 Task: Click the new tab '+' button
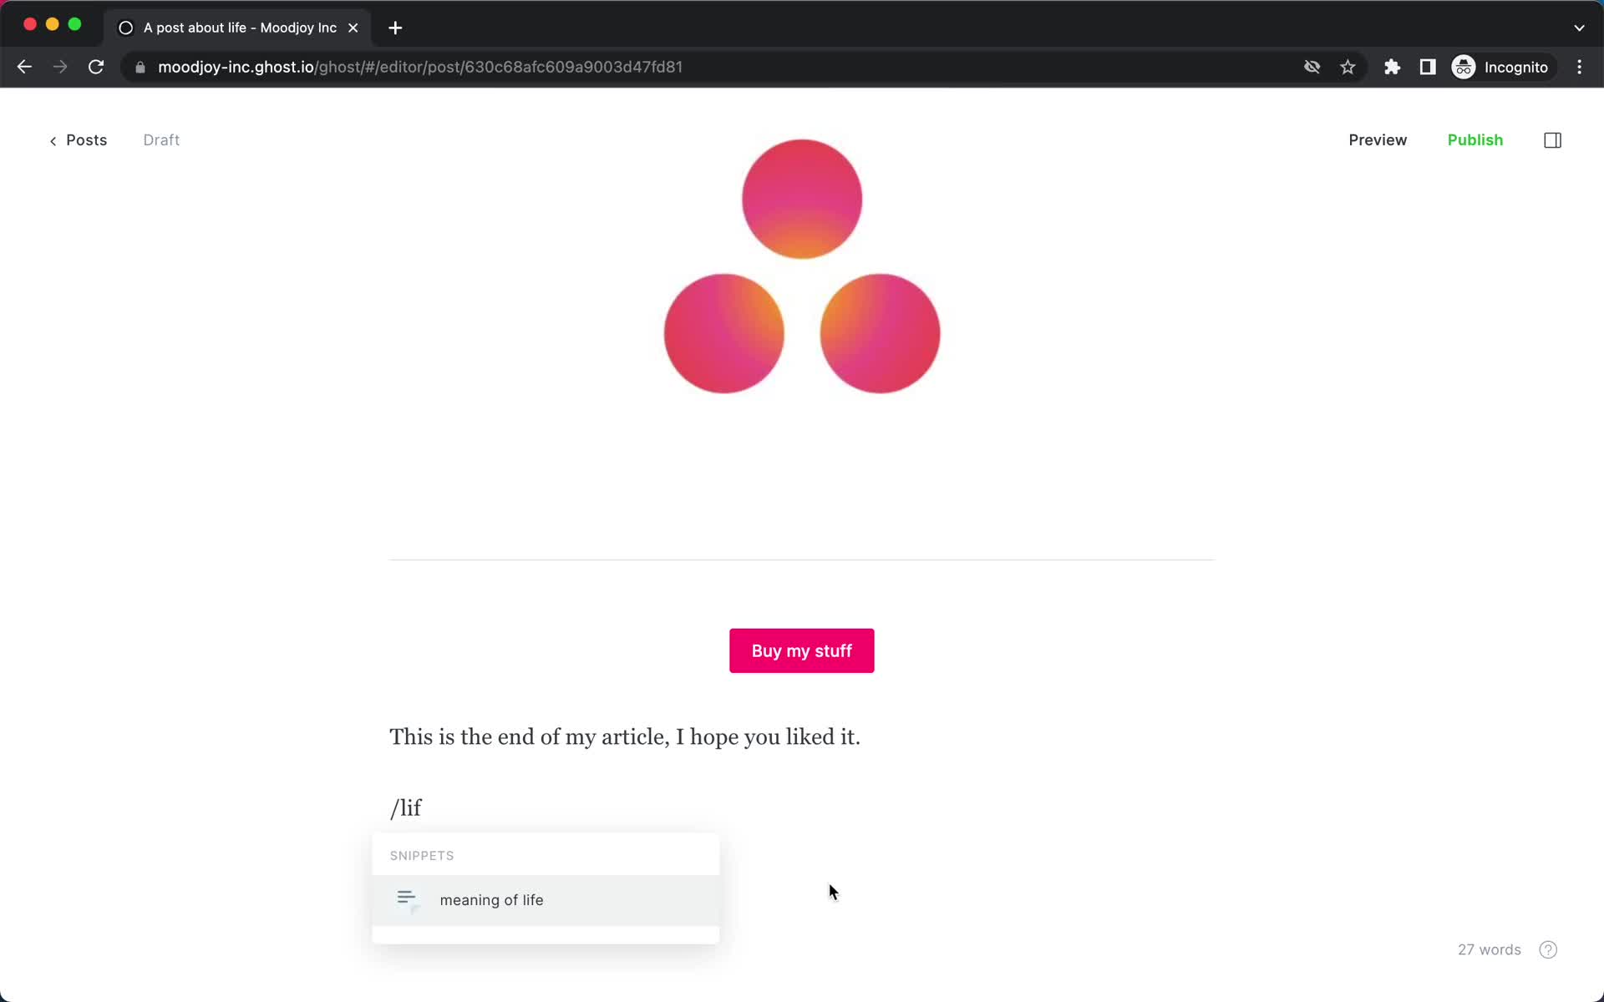pos(395,27)
